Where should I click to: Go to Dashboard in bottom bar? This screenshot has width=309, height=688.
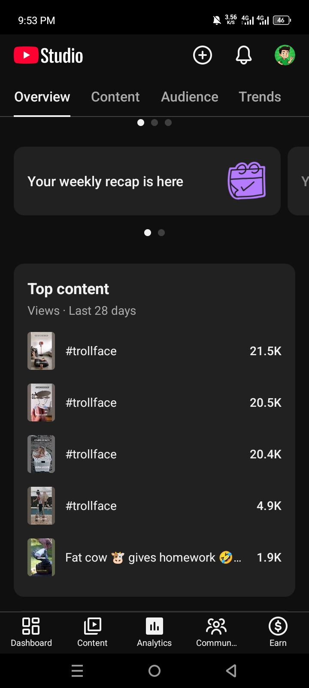click(31, 632)
